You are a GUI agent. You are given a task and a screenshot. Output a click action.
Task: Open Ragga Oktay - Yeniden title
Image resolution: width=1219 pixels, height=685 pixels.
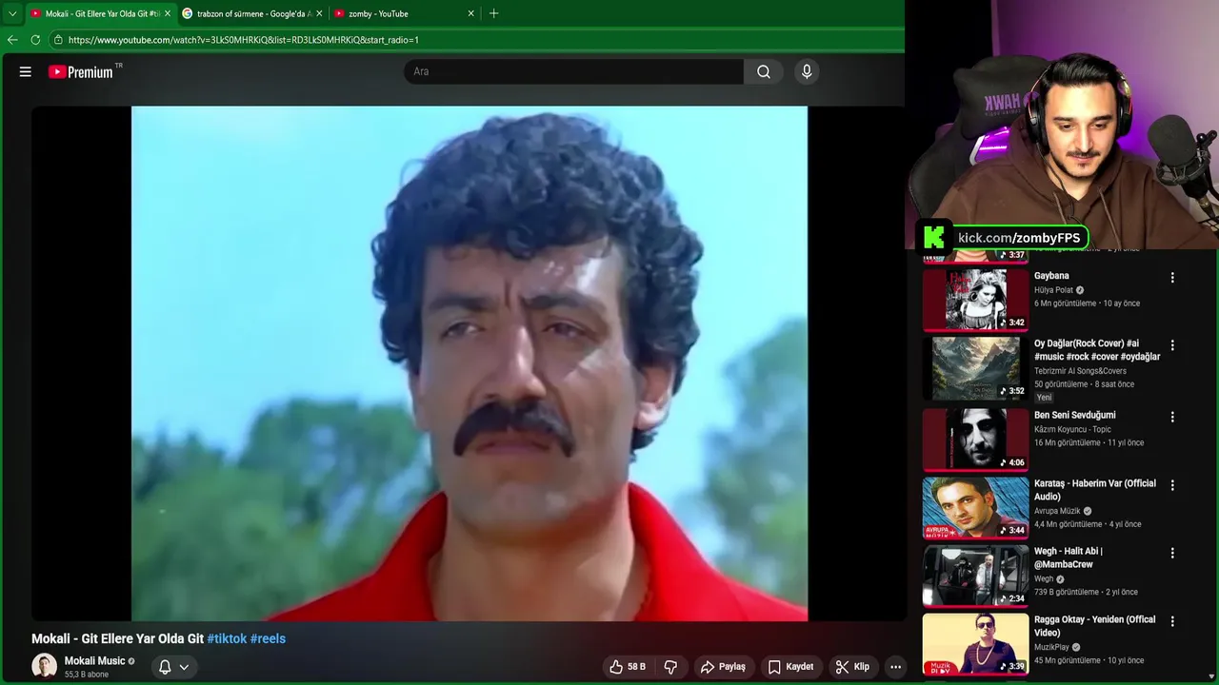point(1095,626)
